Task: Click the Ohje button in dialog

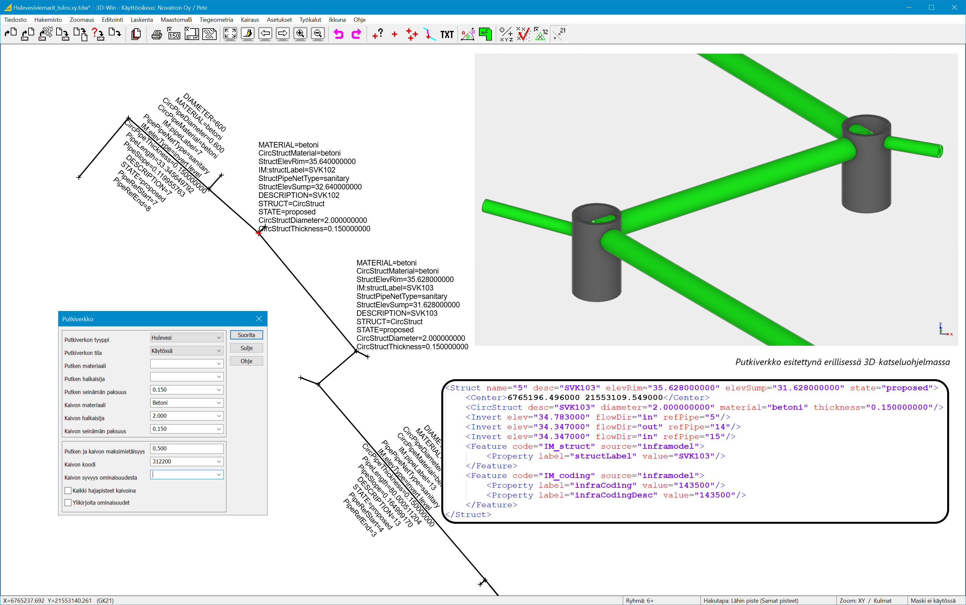Action: [246, 361]
